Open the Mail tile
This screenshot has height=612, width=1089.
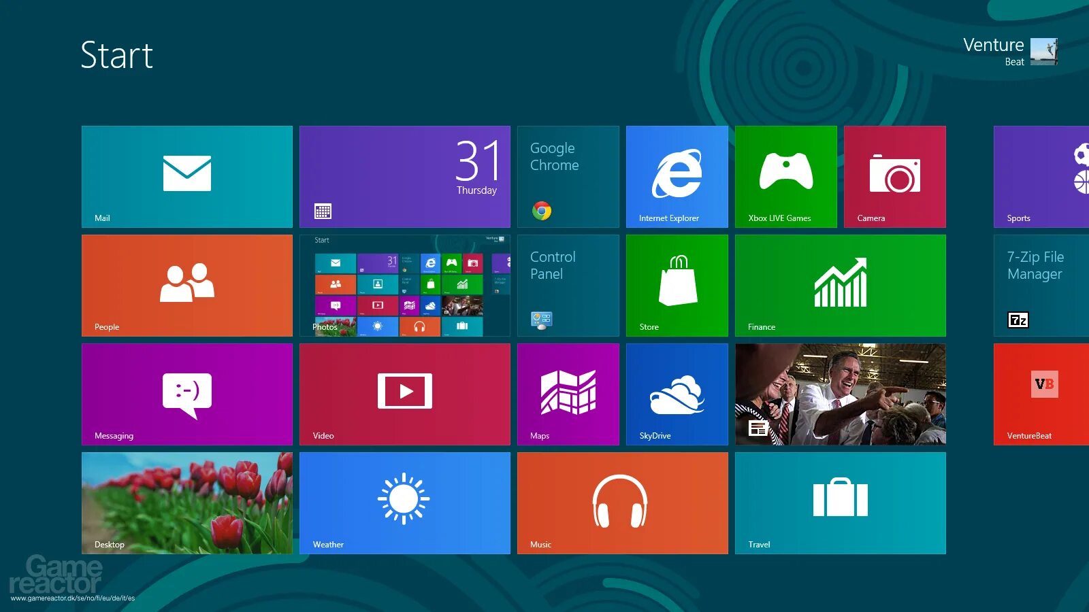(x=187, y=177)
